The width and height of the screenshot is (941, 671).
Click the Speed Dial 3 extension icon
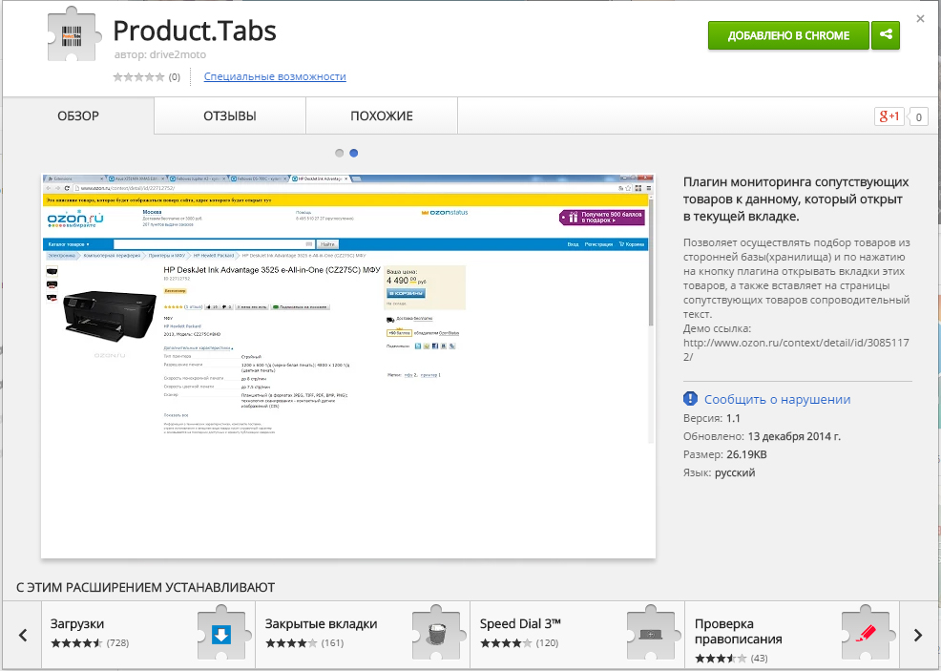652,634
